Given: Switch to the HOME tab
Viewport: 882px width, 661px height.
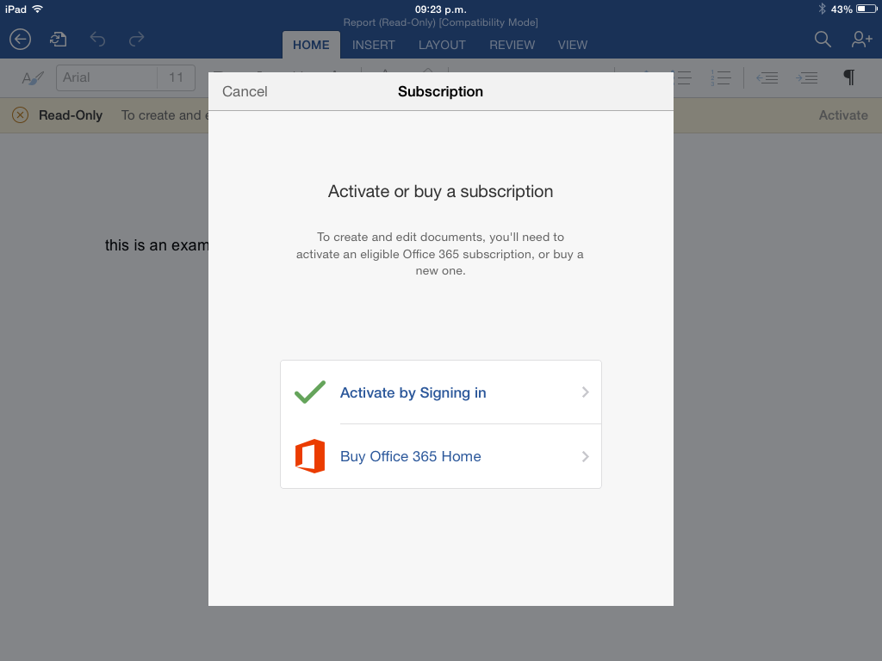Looking at the screenshot, I should click(x=311, y=45).
